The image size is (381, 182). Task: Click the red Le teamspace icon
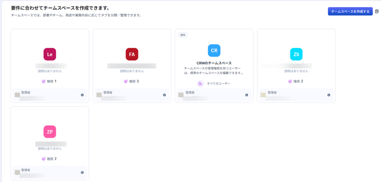pos(50,54)
